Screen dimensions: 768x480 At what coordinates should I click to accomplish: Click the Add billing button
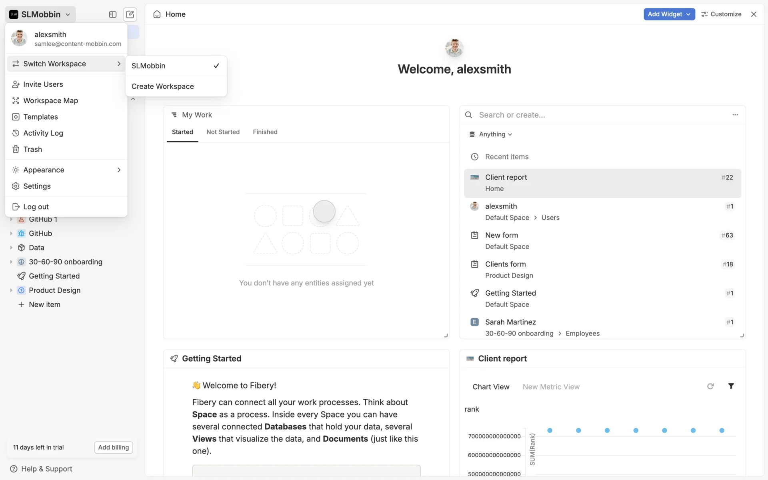point(114,447)
